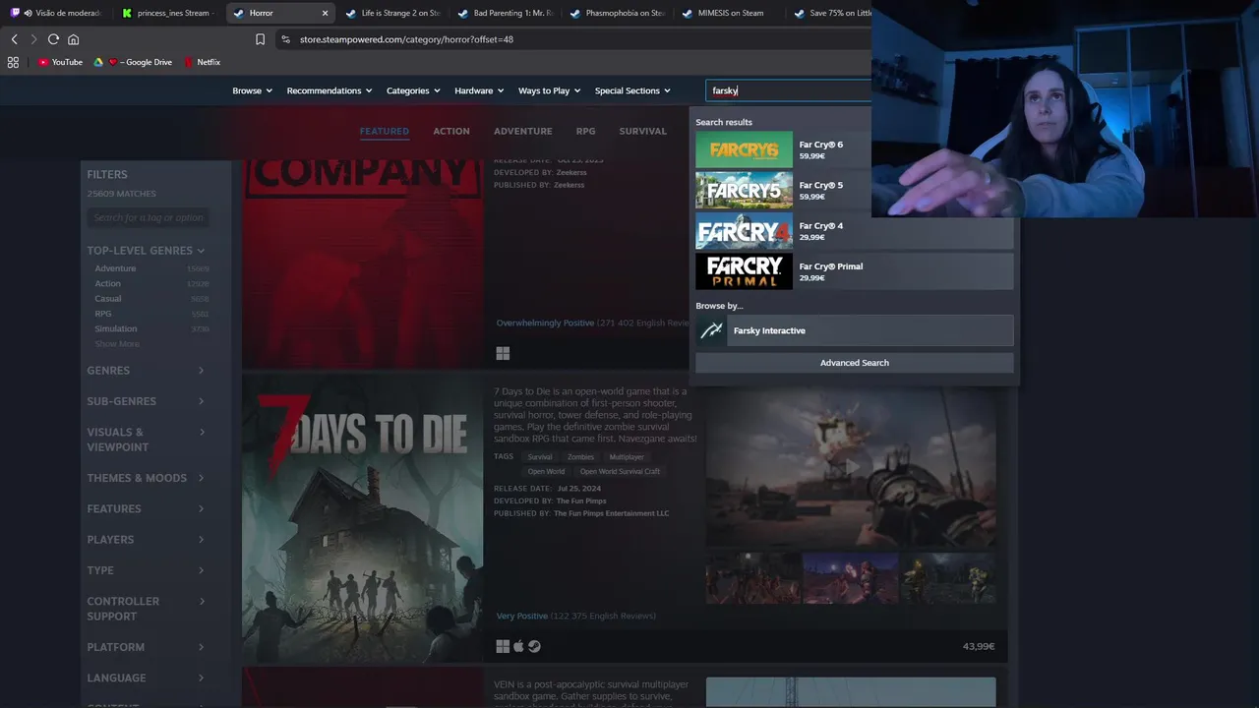Open the Categories dropdown menu
The image size is (1259, 708).
413,90
